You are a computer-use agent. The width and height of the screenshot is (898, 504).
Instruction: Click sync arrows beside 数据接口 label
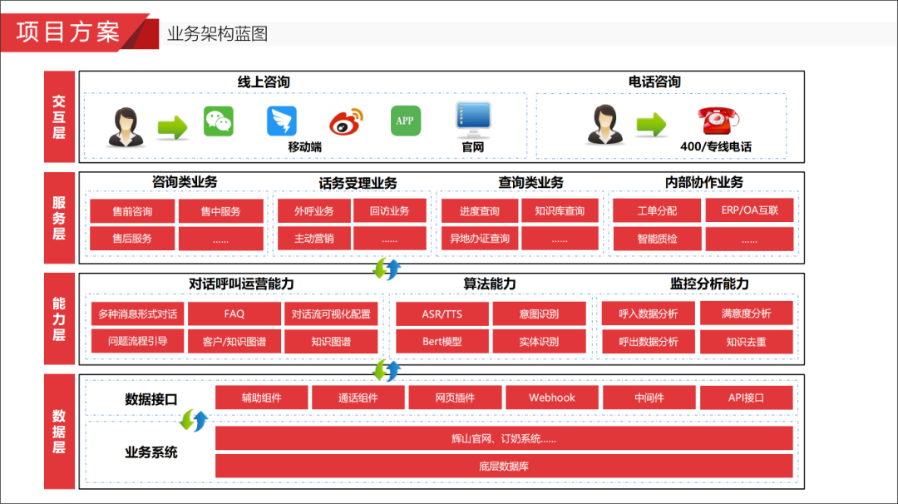[x=194, y=420]
